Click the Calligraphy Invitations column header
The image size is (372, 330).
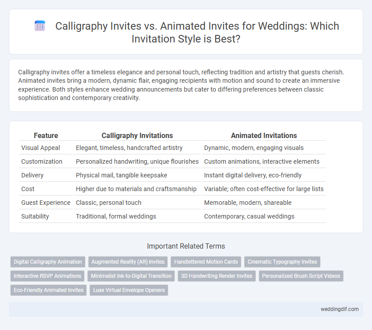(137, 135)
